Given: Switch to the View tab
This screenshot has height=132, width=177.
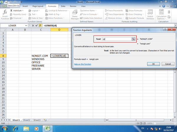Looking at the screenshot, I should point(83,6).
